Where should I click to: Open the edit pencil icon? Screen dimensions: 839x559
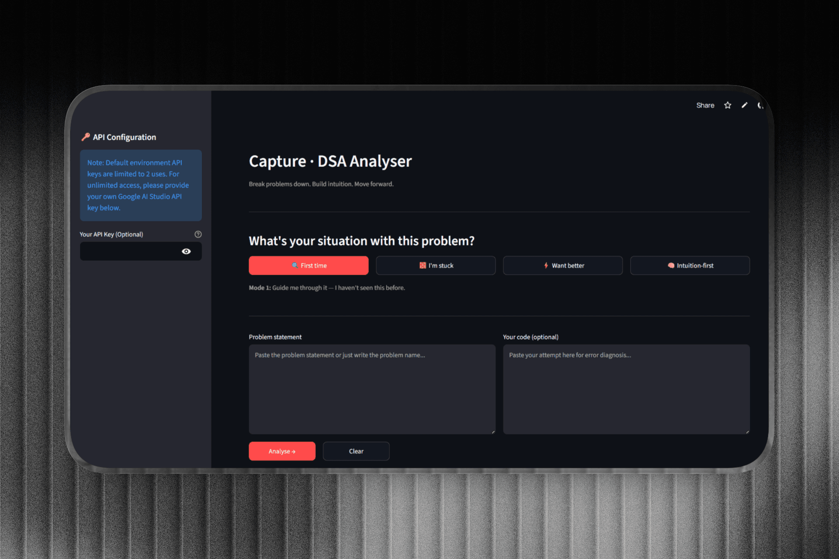point(745,105)
